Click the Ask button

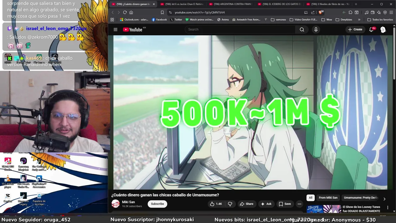point(266,204)
